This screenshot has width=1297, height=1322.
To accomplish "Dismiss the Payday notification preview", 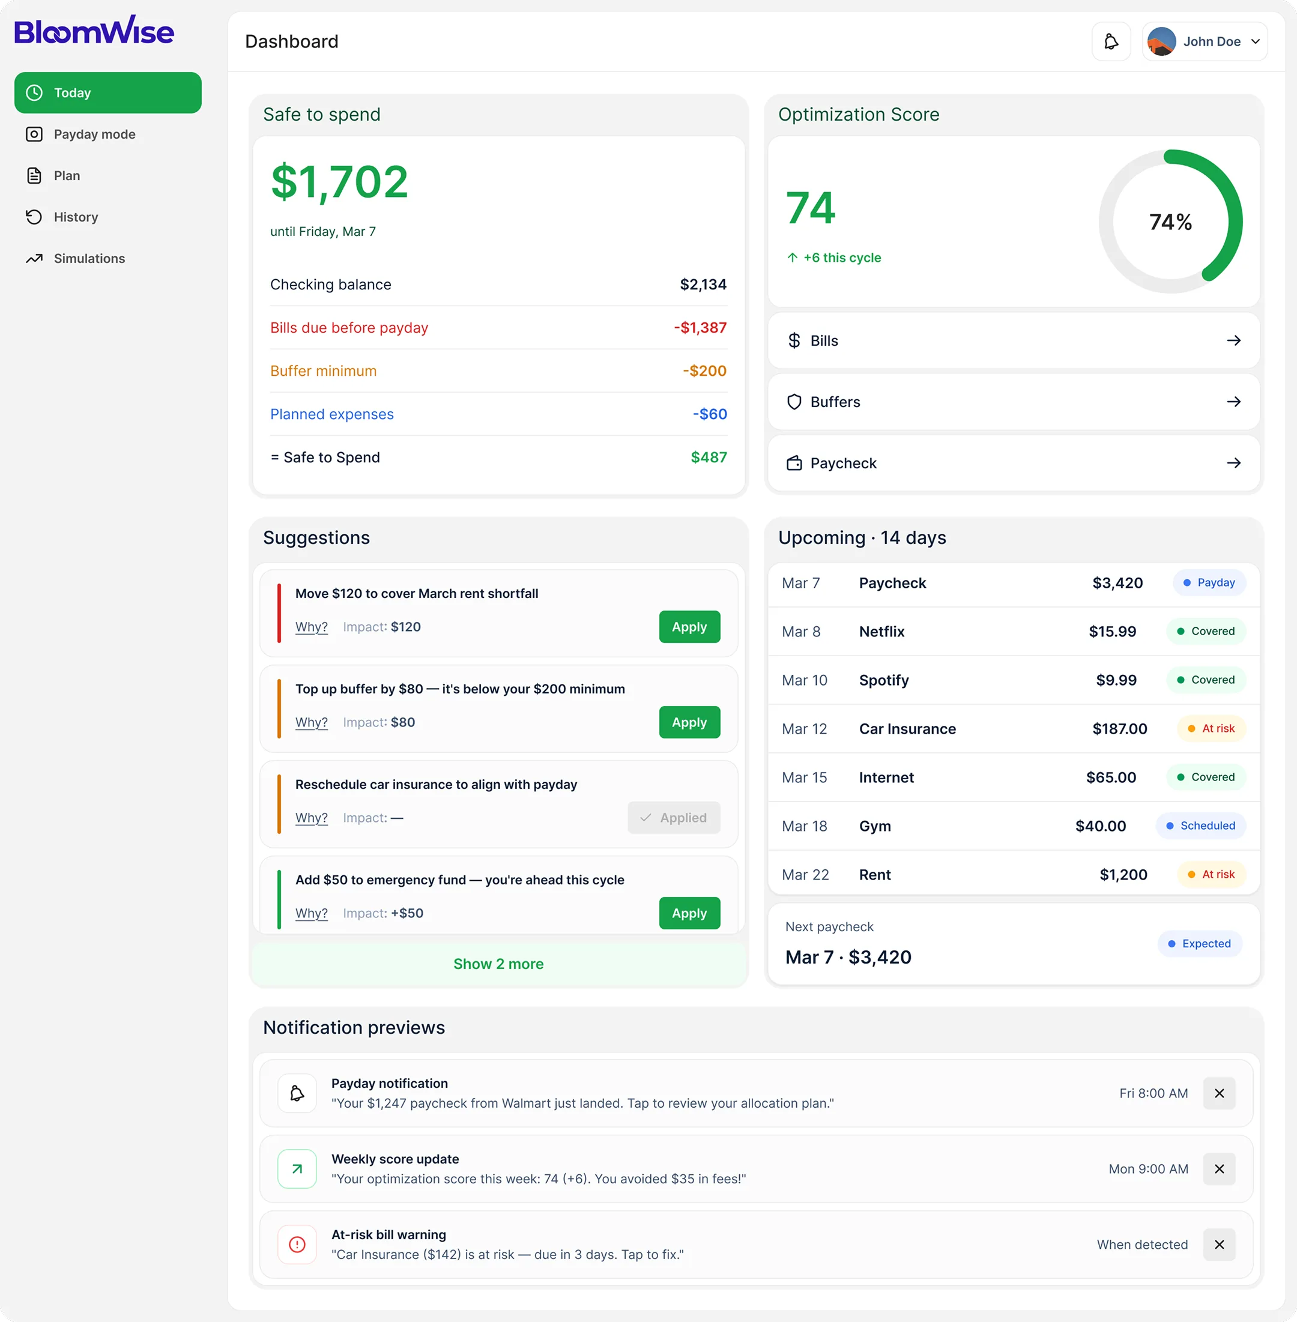I will 1220,1093.
